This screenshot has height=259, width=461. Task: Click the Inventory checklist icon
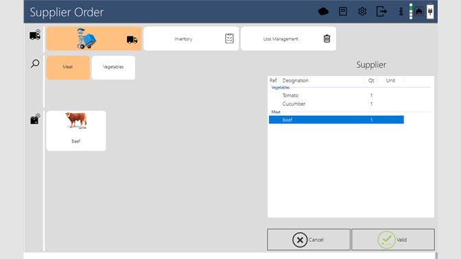click(x=229, y=38)
